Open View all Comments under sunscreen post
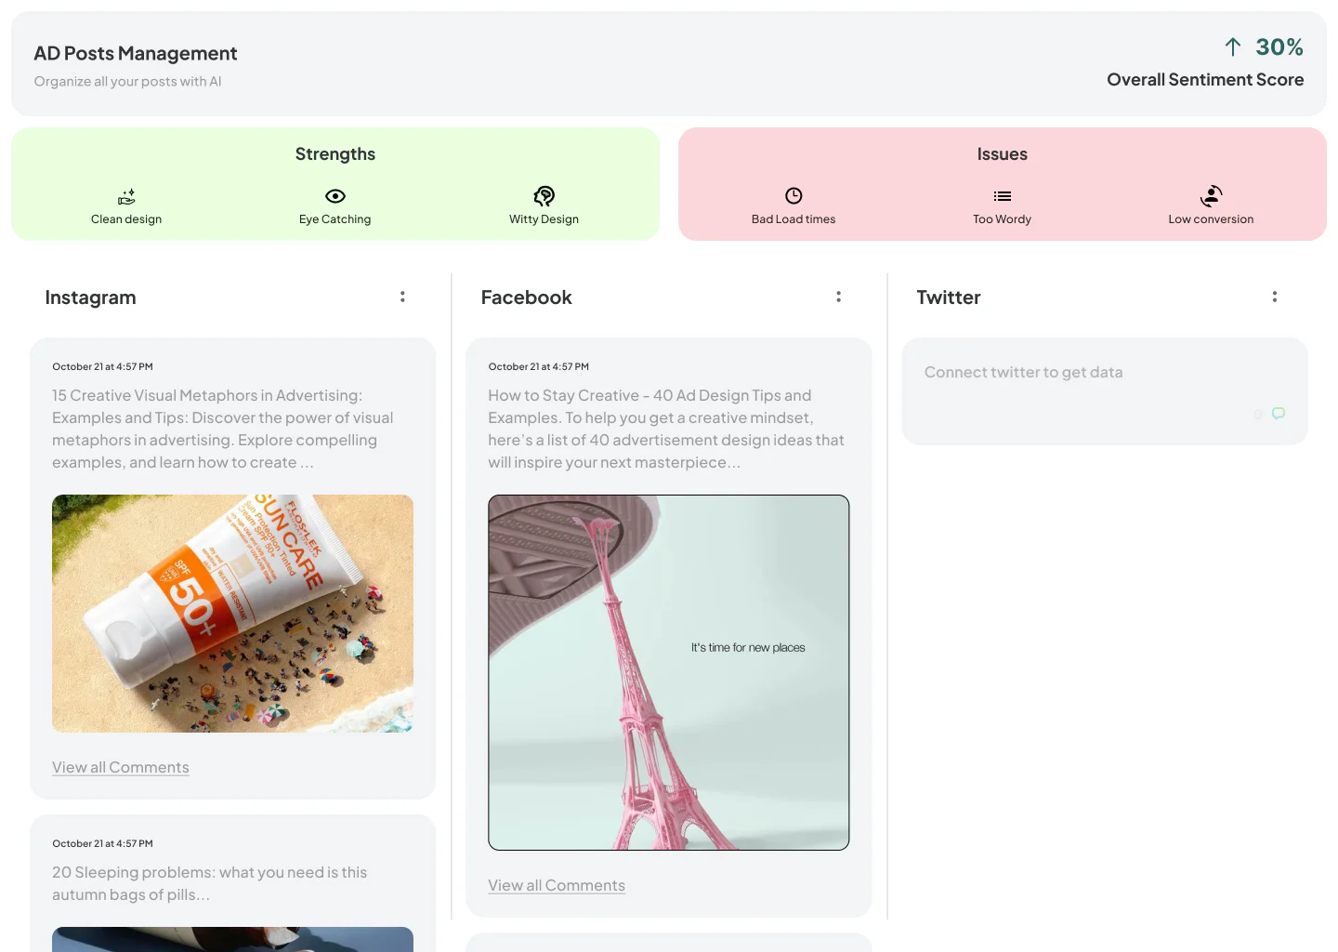This screenshot has height=952, width=1338. 121,767
